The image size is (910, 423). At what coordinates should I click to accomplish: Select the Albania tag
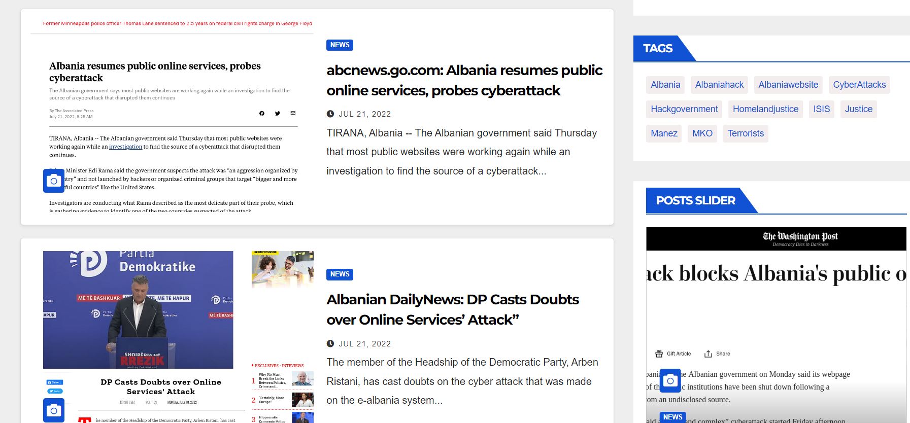665,85
